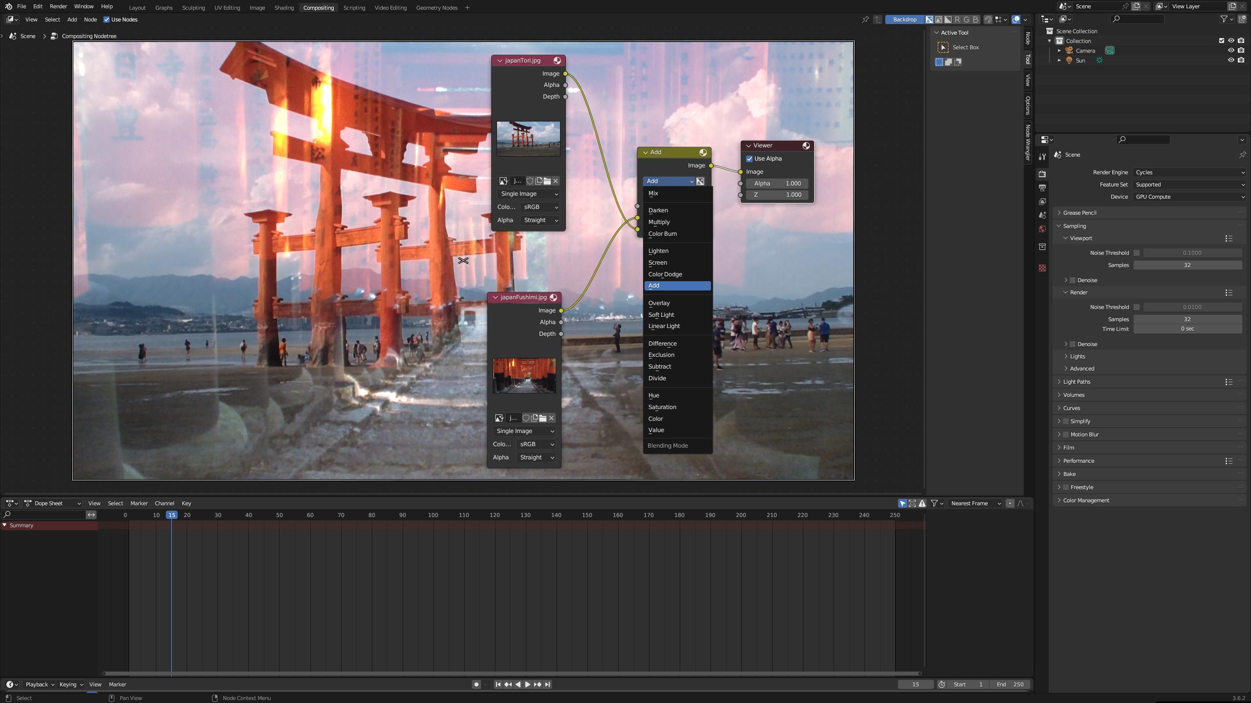
Task: Click the japanFushimi.jpg image thumbnail
Action: click(x=524, y=375)
